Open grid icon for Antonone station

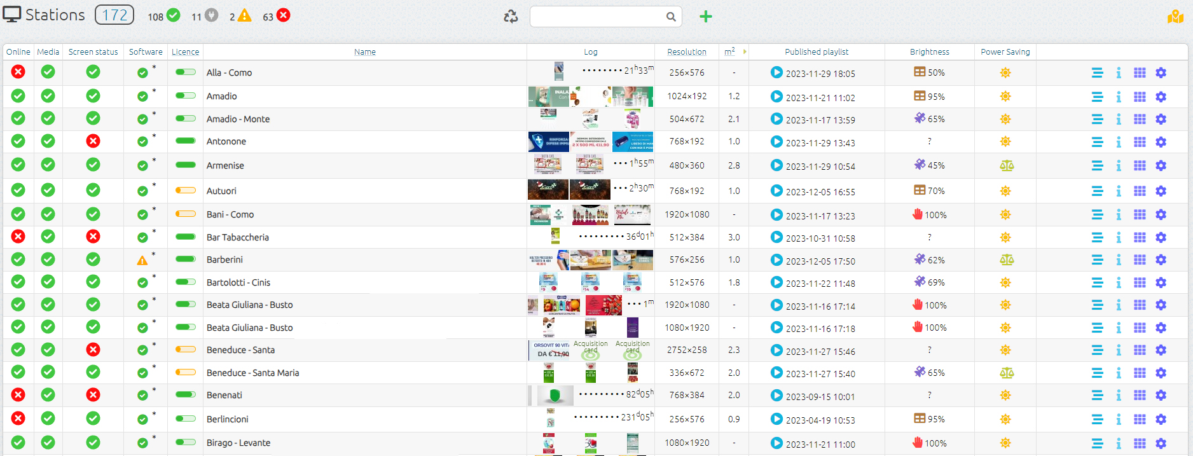pyautogui.click(x=1140, y=142)
